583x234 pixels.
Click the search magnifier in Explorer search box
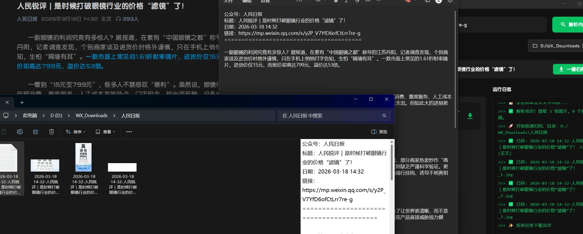point(384,116)
